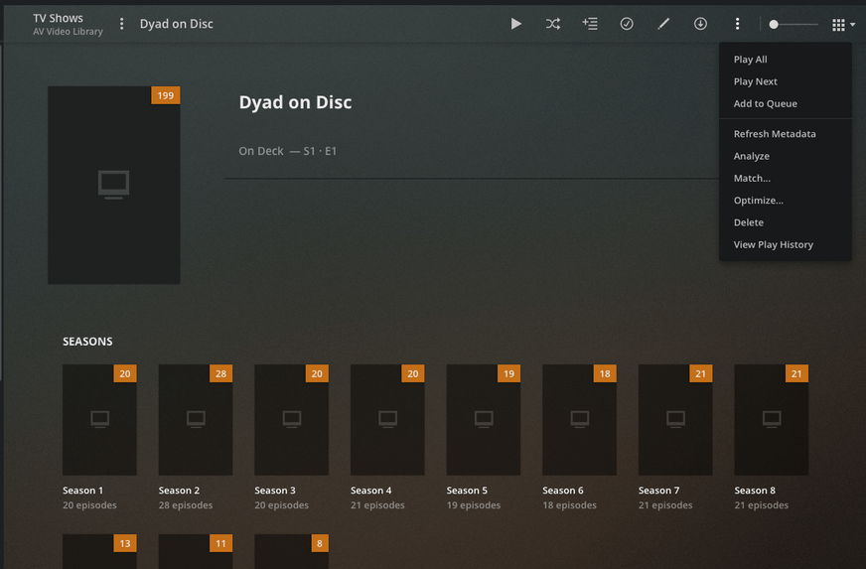Go to TV Shows library breadcrumb
This screenshot has height=569, width=866.
58,18
